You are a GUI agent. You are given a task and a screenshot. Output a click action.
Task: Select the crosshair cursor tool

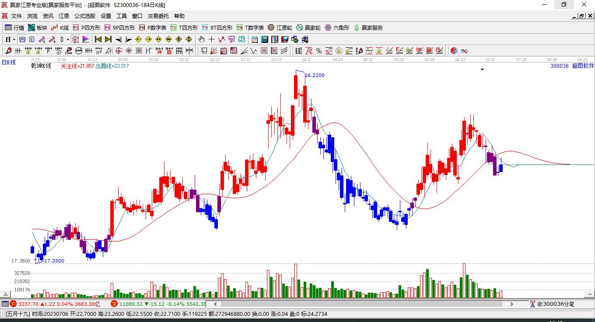click(x=211, y=39)
